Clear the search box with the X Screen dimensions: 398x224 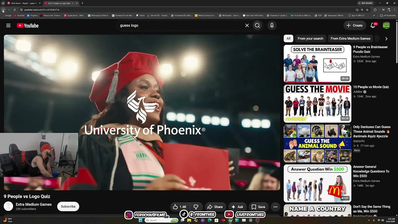pyautogui.click(x=247, y=26)
